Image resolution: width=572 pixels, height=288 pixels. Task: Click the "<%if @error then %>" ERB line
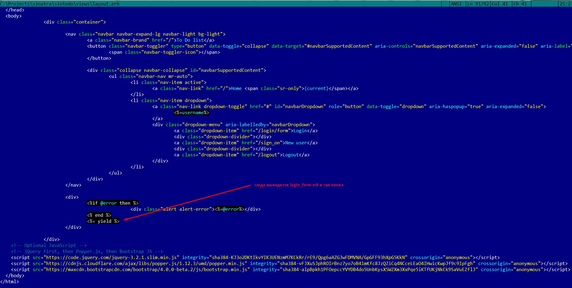pyautogui.click(x=113, y=203)
